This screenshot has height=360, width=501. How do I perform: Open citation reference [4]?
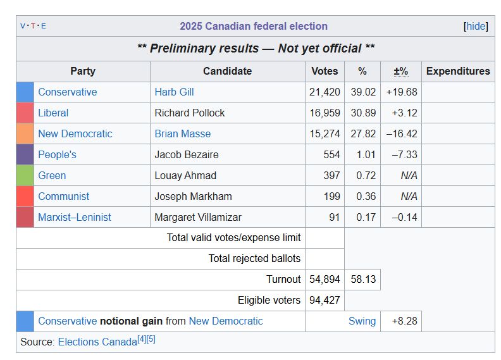tap(142, 339)
